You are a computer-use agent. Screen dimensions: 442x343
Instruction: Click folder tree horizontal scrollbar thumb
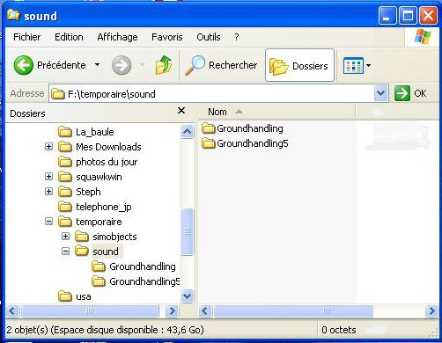pos(90,311)
